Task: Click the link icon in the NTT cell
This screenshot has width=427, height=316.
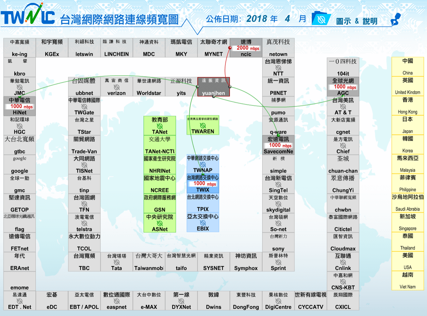Action: tap(278, 68)
